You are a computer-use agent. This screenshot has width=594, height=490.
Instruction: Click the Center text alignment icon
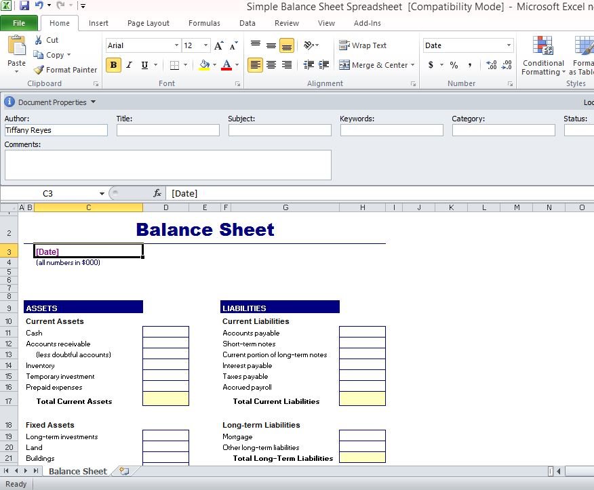[271, 65]
